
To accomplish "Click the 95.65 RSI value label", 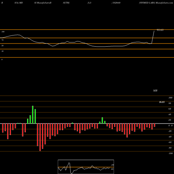I will point(160,30).
